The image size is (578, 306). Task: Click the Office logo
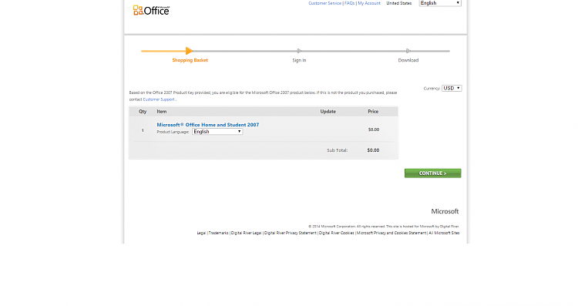151,10
